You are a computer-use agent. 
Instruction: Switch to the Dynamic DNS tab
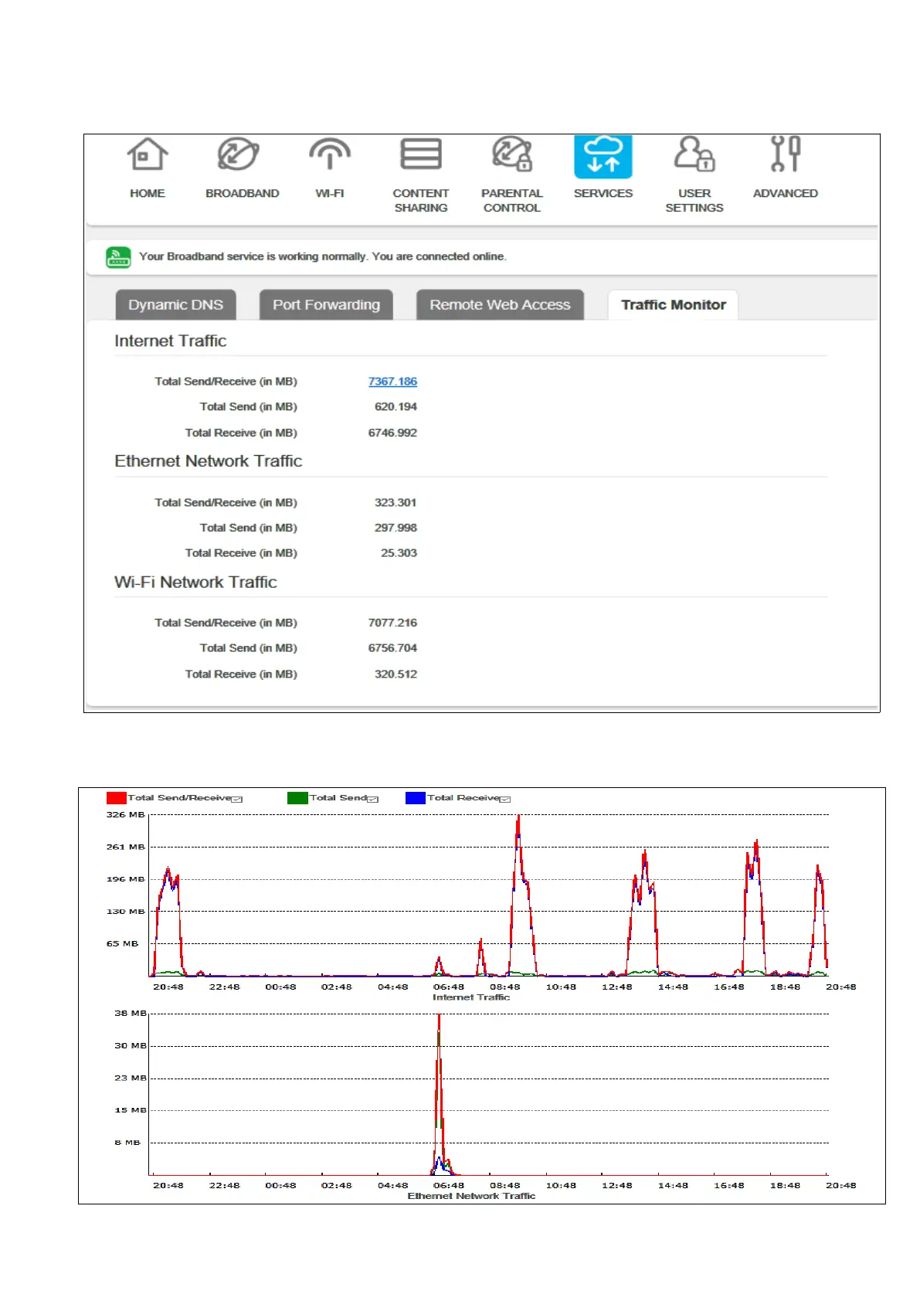pos(175,305)
